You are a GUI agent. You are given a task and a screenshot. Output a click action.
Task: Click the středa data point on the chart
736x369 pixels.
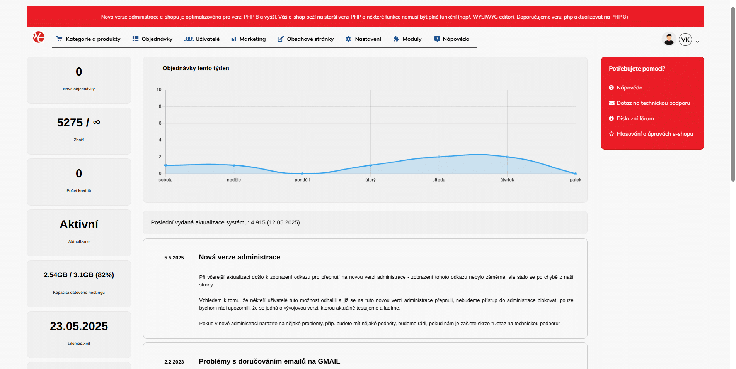[x=438, y=157]
